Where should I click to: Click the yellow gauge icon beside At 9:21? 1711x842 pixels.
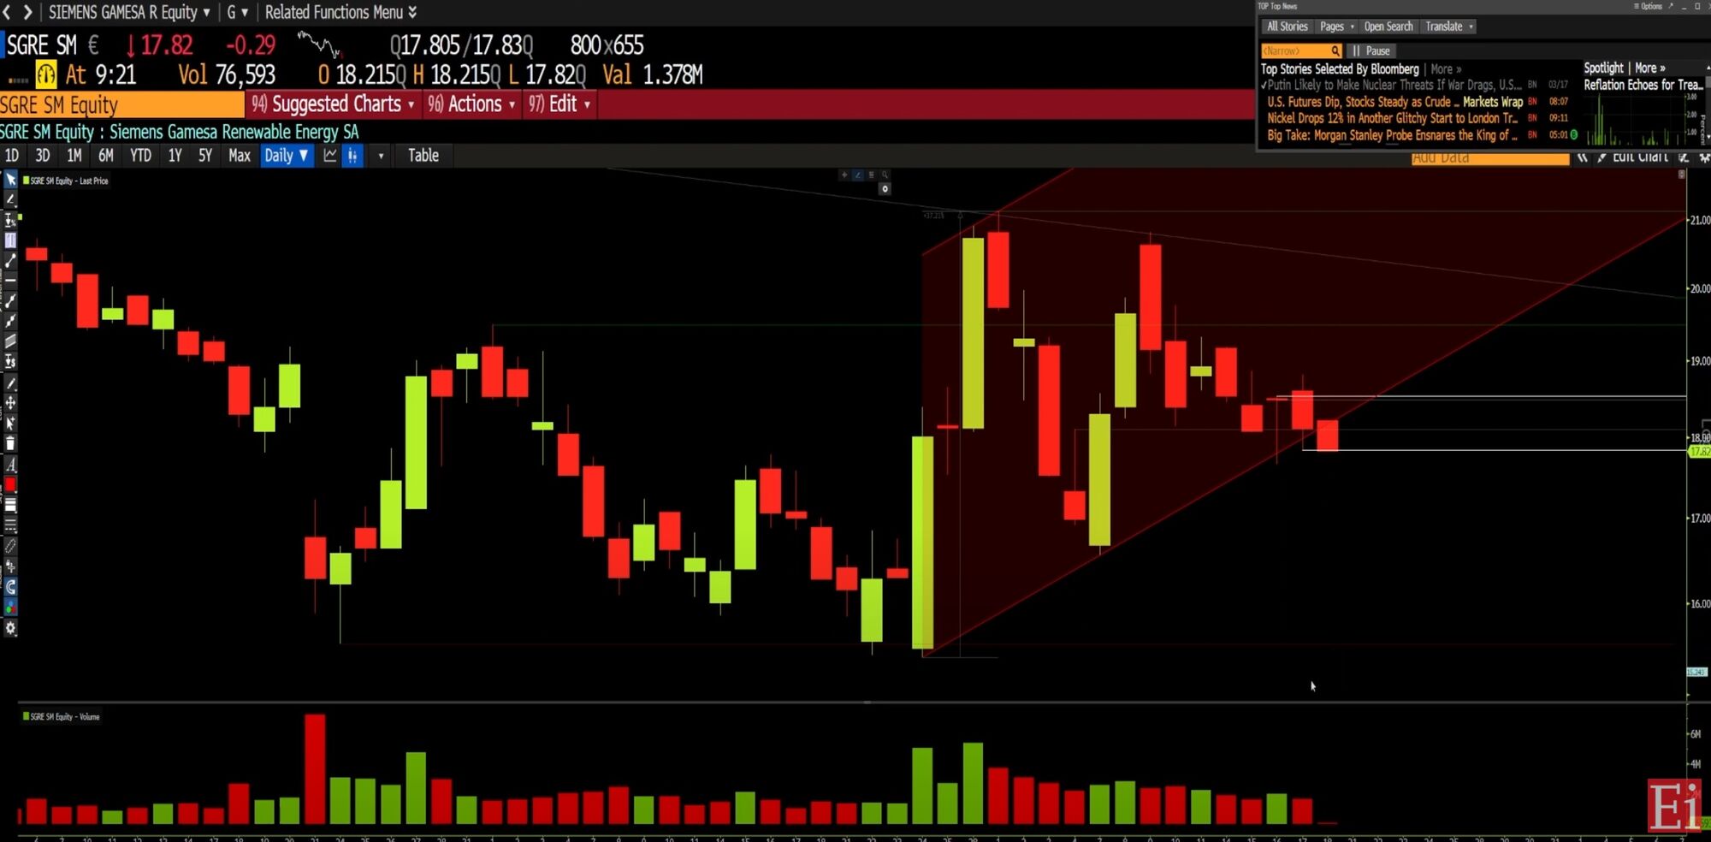point(46,75)
